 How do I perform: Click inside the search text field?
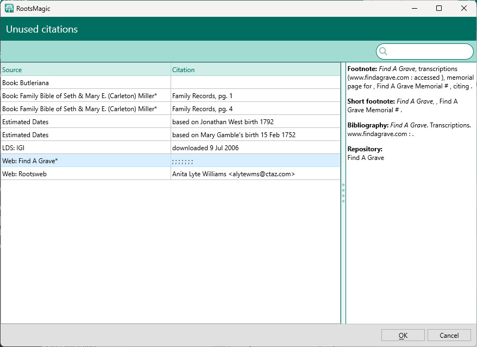[x=429, y=52]
